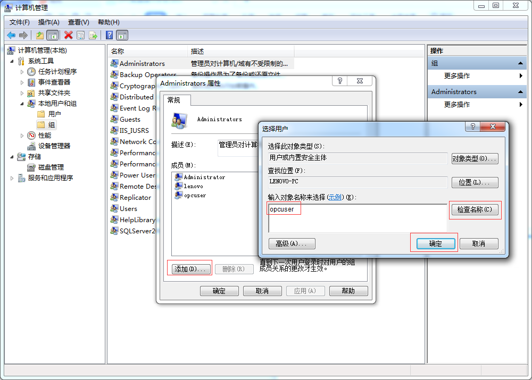The width and height of the screenshot is (532, 380).
Task: Open the export list toolbar icon
Action: tap(92, 35)
